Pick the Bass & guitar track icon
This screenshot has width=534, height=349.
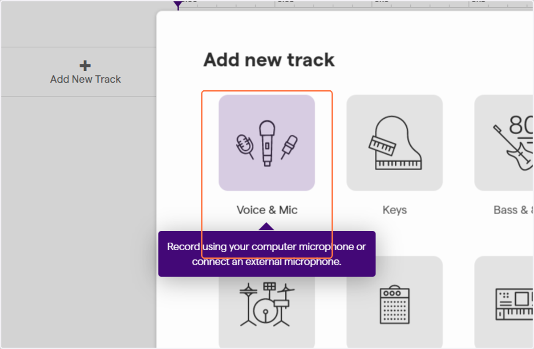[504, 143]
